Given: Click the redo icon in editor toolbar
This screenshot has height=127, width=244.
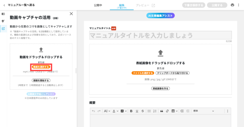Looking at the screenshot, I should pos(99,111).
